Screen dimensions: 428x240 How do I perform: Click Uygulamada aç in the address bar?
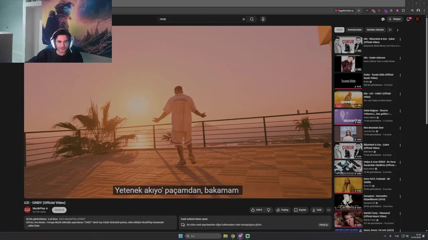[x=344, y=10]
